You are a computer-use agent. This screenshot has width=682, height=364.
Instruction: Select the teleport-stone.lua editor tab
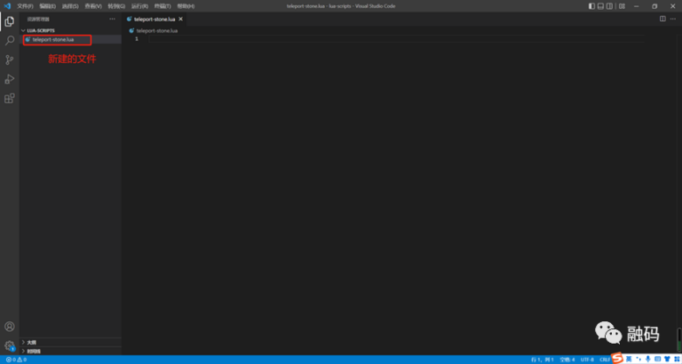pos(151,18)
